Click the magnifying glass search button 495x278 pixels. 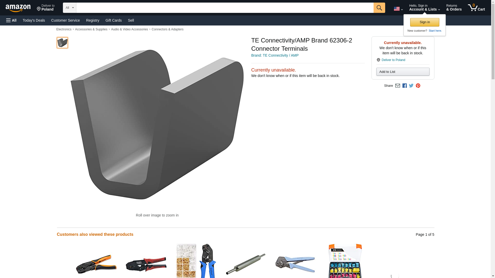point(379,8)
